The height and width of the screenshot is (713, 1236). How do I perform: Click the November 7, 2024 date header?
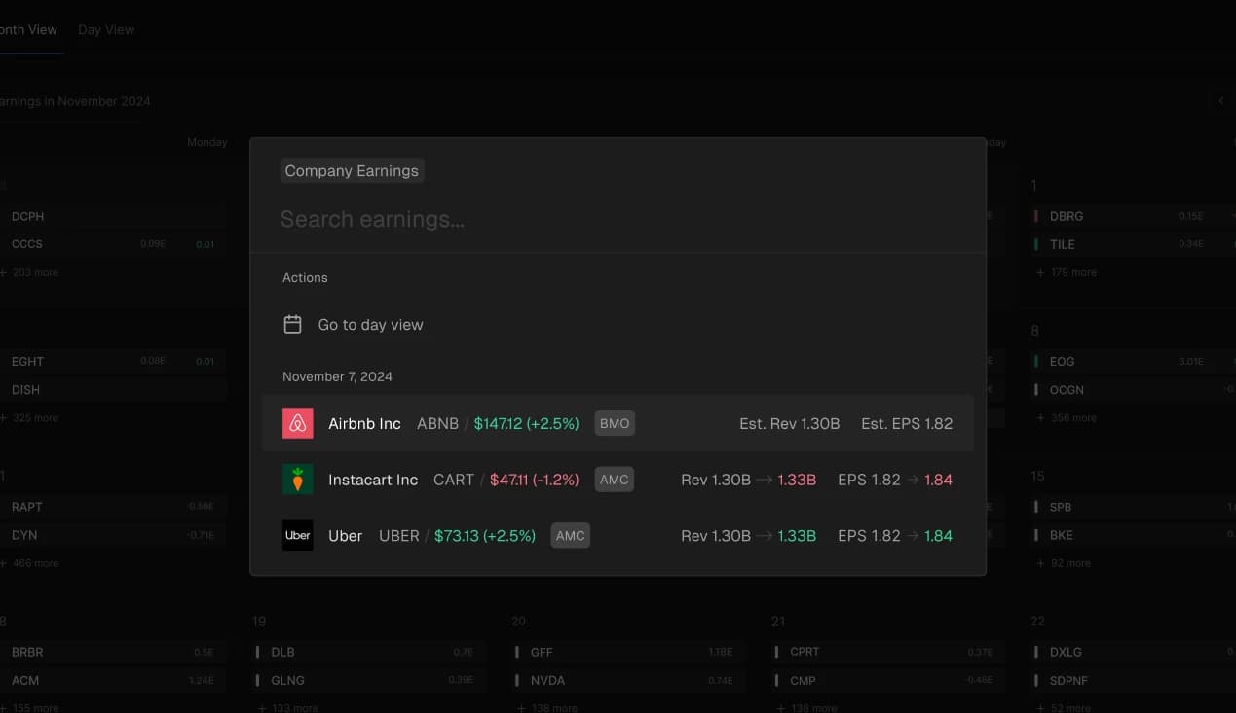point(337,376)
